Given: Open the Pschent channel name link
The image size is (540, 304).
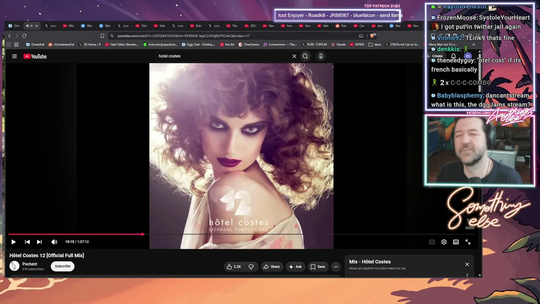Looking at the screenshot, I should pos(30,264).
